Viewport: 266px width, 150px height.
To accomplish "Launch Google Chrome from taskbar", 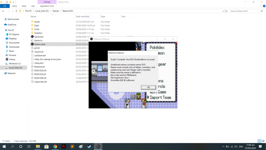I will [x=55, y=147].
